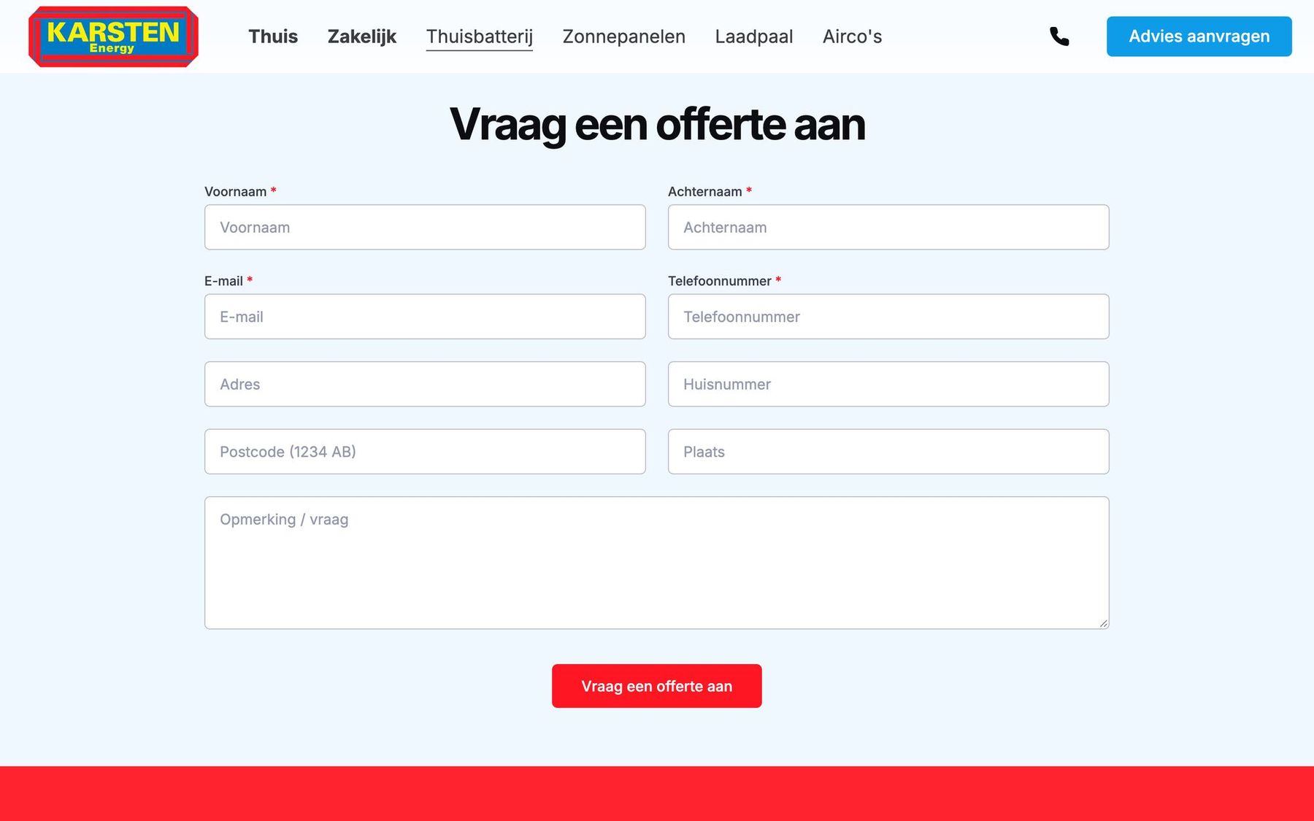This screenshot has height=821, width=1314.
Task: Submit with Vraag een offerte aan button
Action: pos(657,686)
